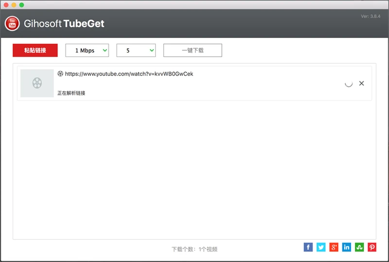This screenshot has height=262, width=389.
Task: Click the Ver: 3.8.4 version label
Action: (371, 17)
